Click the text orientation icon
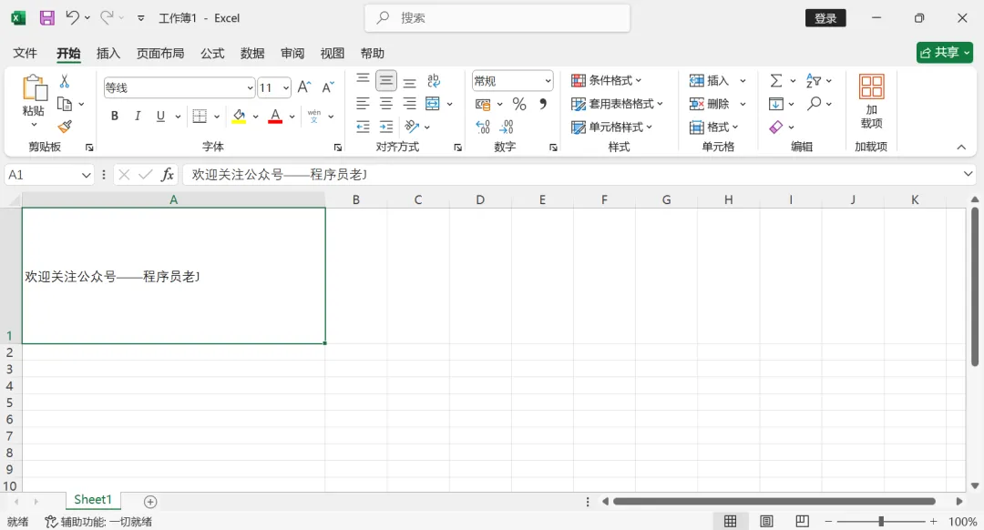This screenshot has width=984, height=530. click(413, 127)
